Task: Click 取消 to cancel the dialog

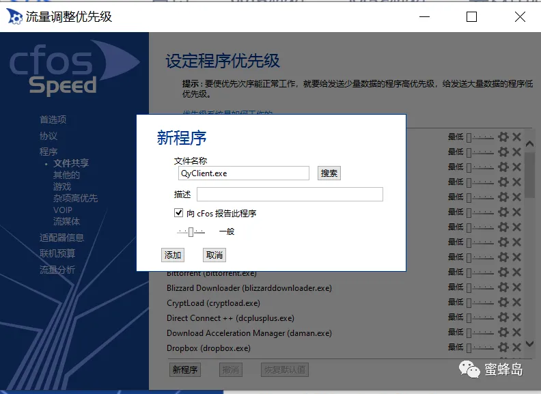Action: click(214, 255)
